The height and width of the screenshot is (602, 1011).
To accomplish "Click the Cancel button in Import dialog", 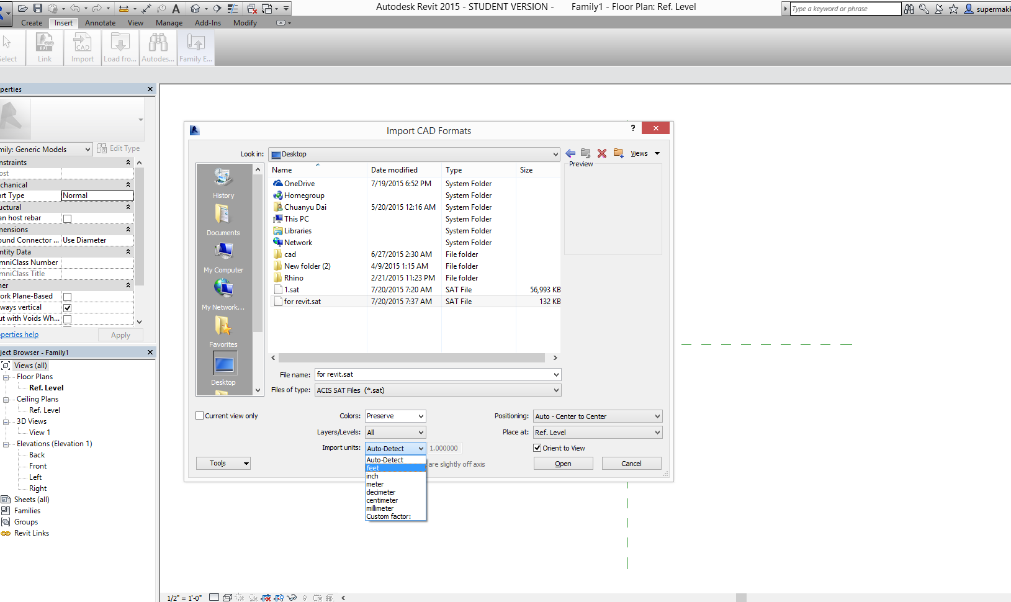I will [632, 464].
